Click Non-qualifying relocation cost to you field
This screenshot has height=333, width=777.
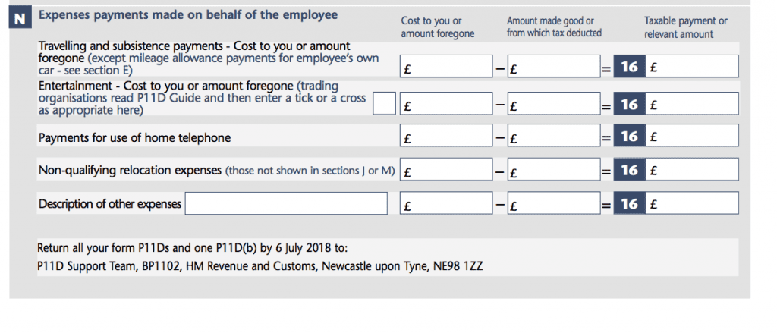coord(446,169)
